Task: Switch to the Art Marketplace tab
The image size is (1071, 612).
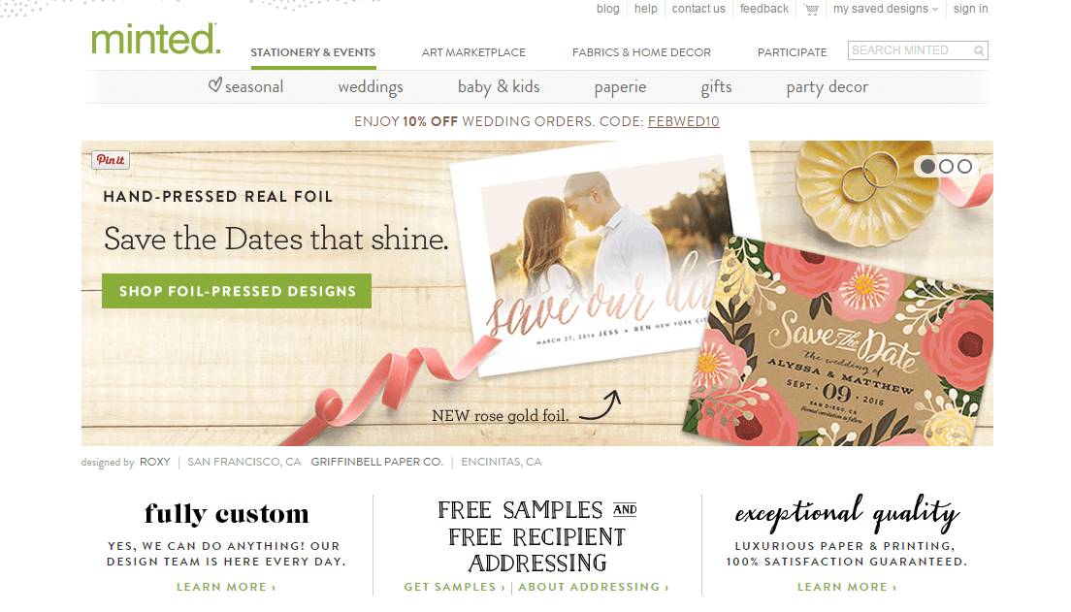Action: point(473,52)
